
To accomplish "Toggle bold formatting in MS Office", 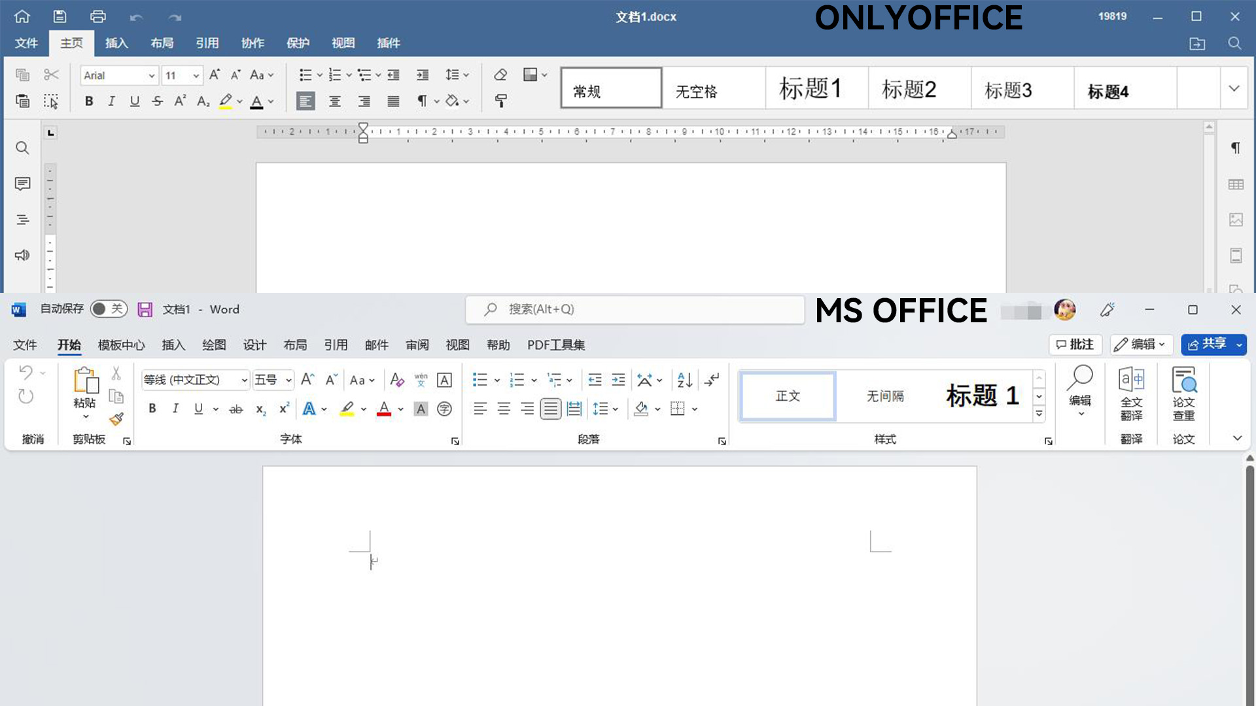I will coord(152,408).
